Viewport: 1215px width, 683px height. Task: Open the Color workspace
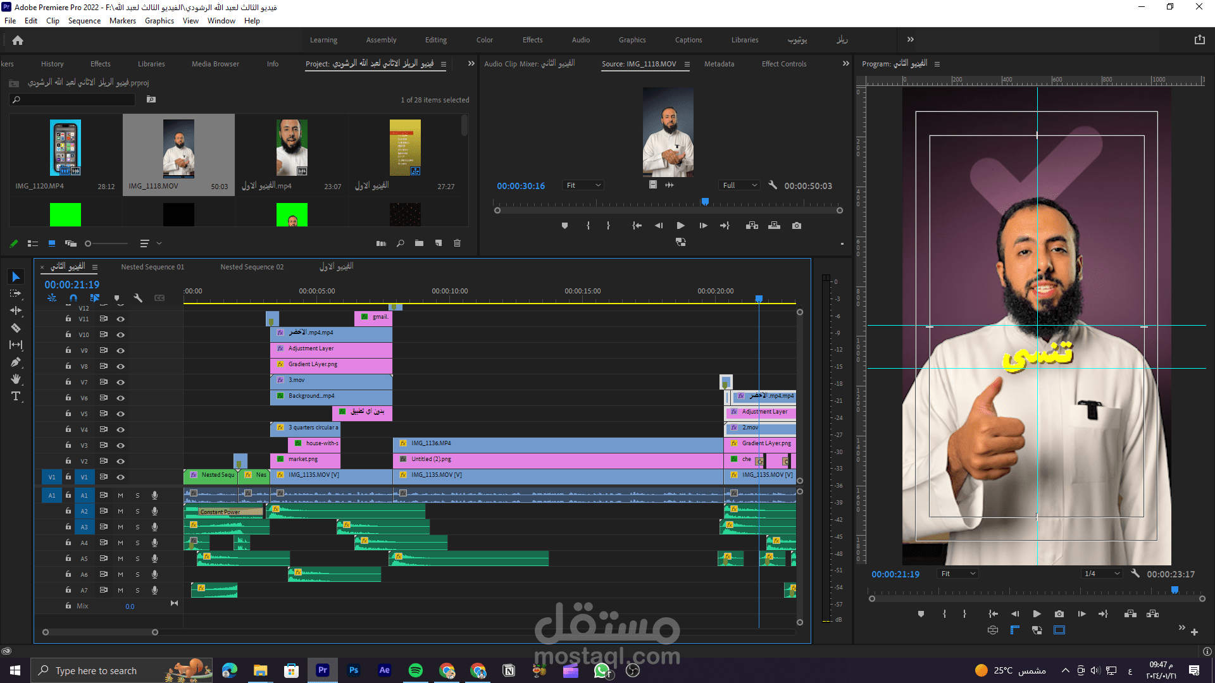click(485, 40)
